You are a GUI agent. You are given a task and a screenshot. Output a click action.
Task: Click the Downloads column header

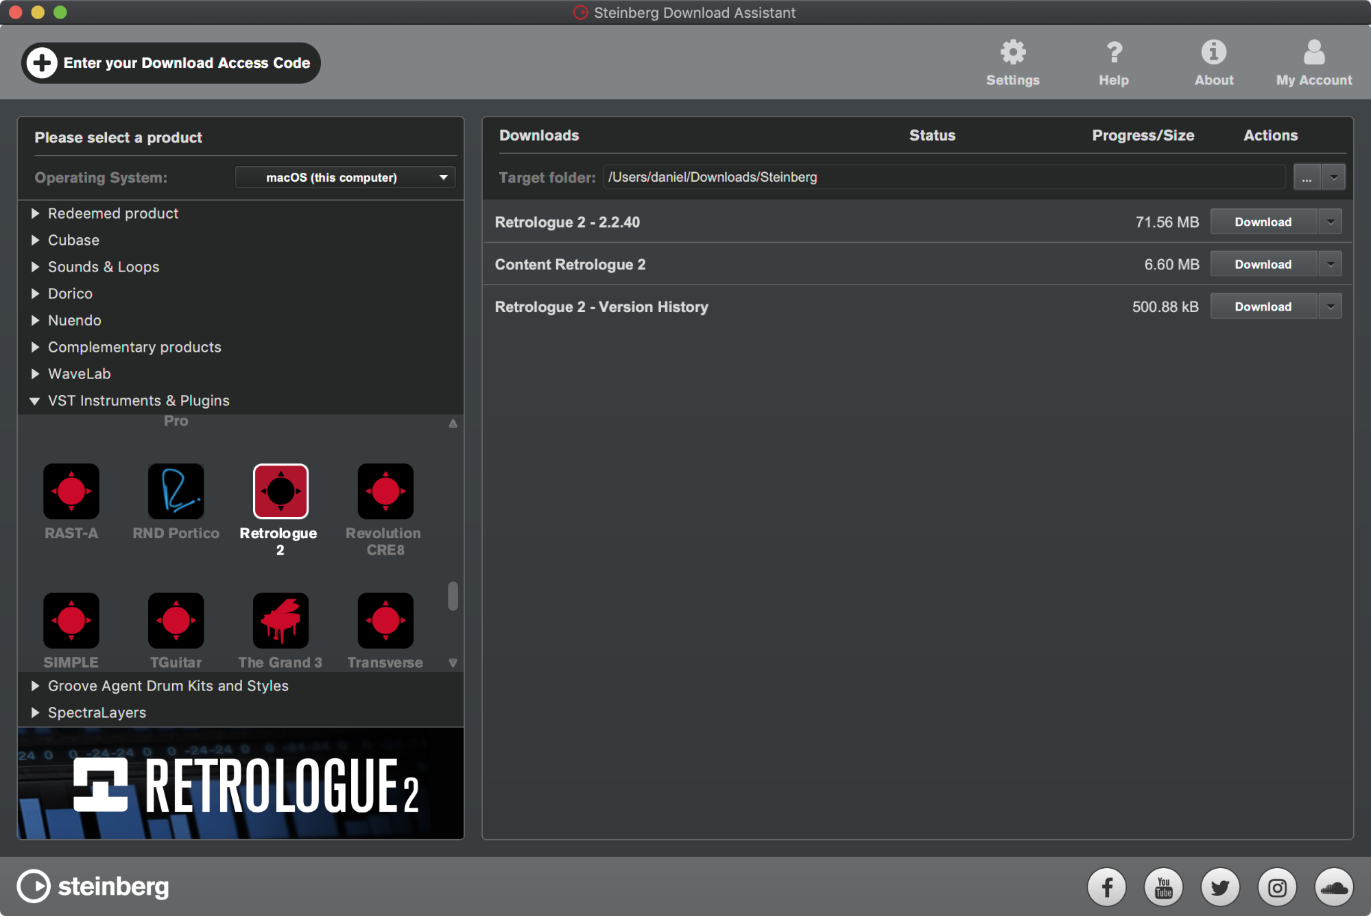(x=539, y=136)
